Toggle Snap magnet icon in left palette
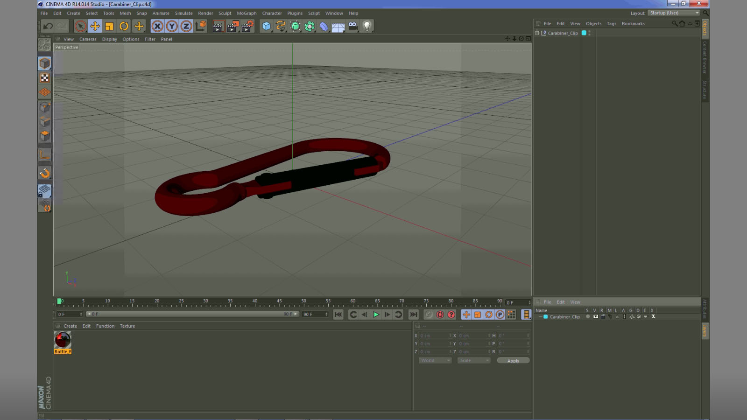747x420 pixels. coord(45,173)
